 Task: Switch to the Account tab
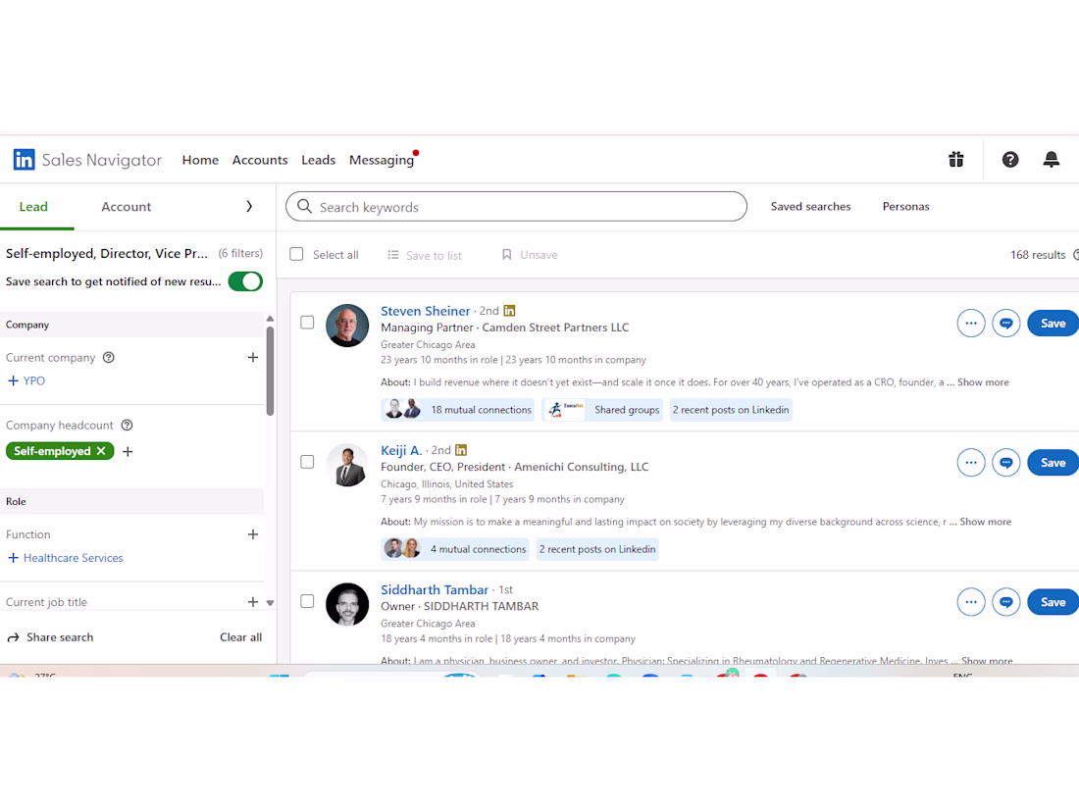click(126, 206)
